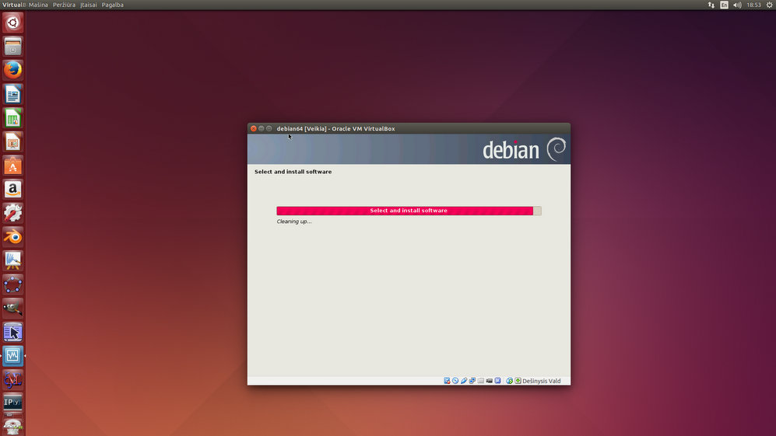776x436 pixels.
Task: Open LibreOffice Writer in the launcher
Action: pos(12,94)
